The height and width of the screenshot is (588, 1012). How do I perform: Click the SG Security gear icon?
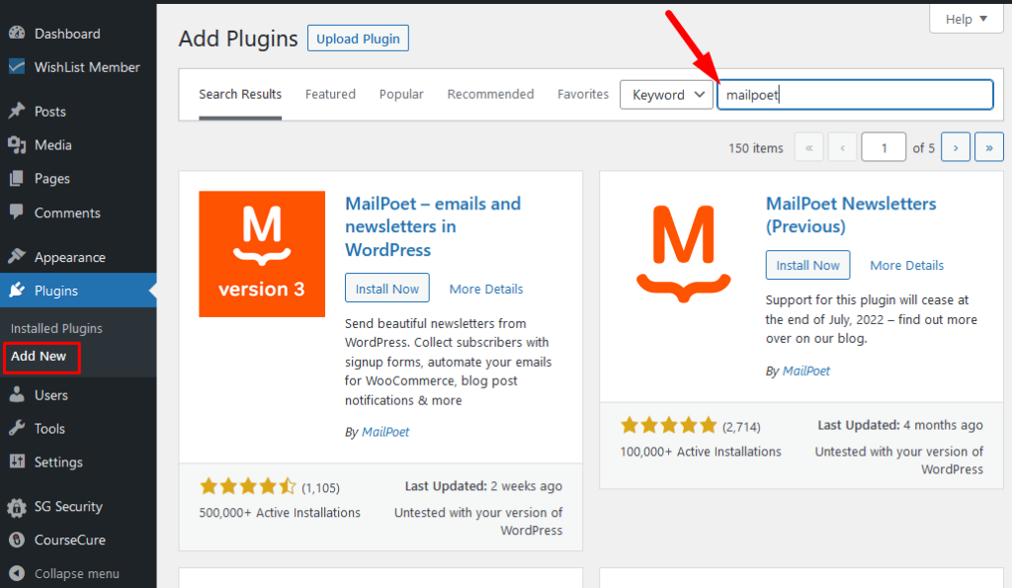point(17,507)
